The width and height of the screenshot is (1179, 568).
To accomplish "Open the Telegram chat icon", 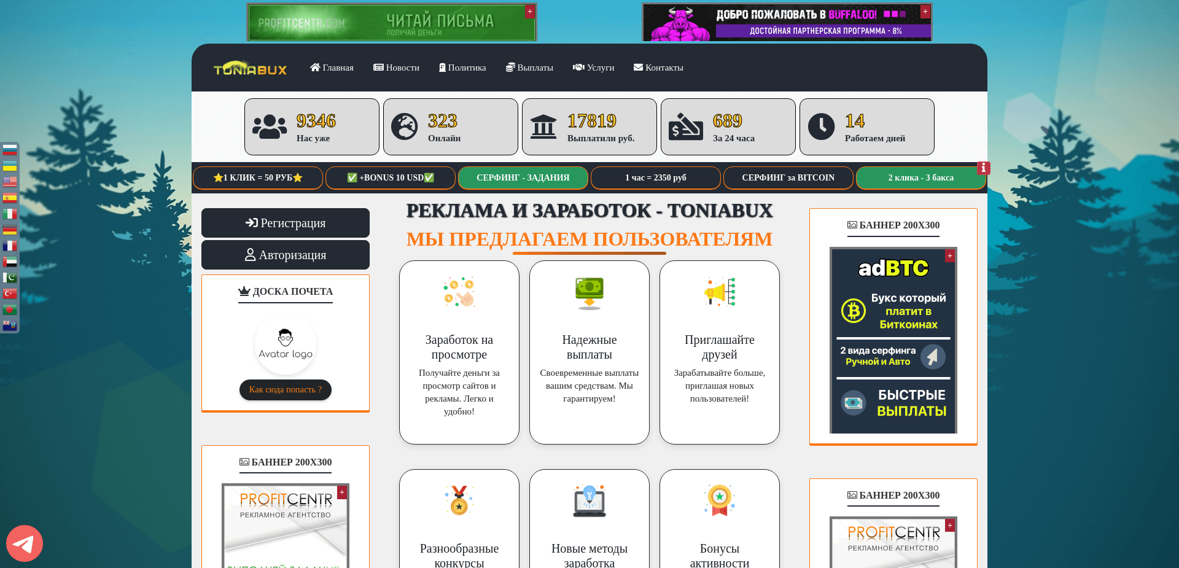I will 24,543.
